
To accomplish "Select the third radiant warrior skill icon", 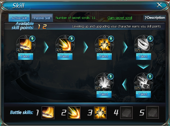I will [x=104, y=45].
